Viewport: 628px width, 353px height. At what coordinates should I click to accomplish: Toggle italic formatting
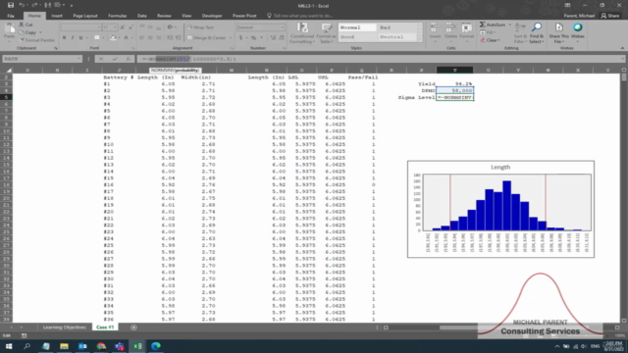click(73, 37)
